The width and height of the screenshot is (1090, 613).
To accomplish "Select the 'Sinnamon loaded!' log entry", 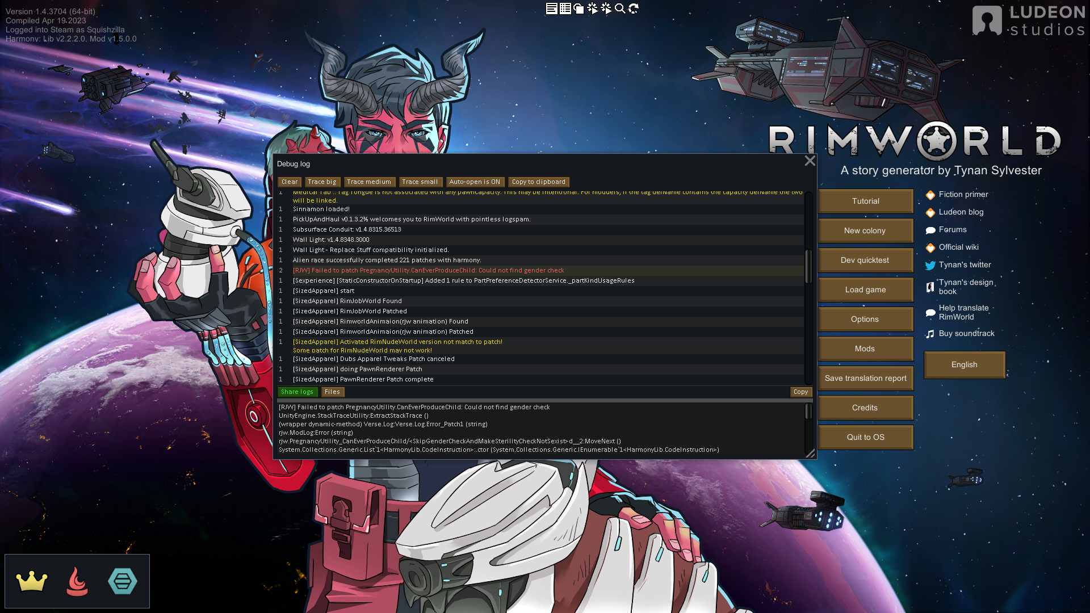I will 540,209.
